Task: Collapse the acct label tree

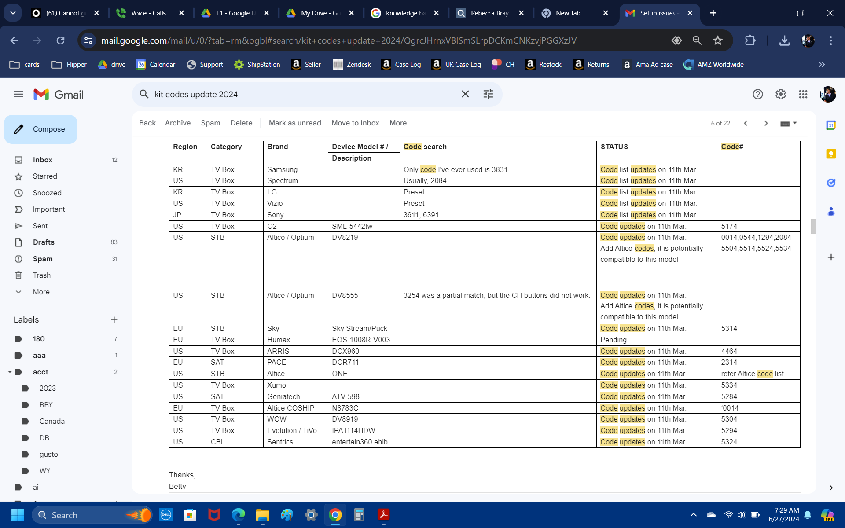Action: tap(10, 372)
